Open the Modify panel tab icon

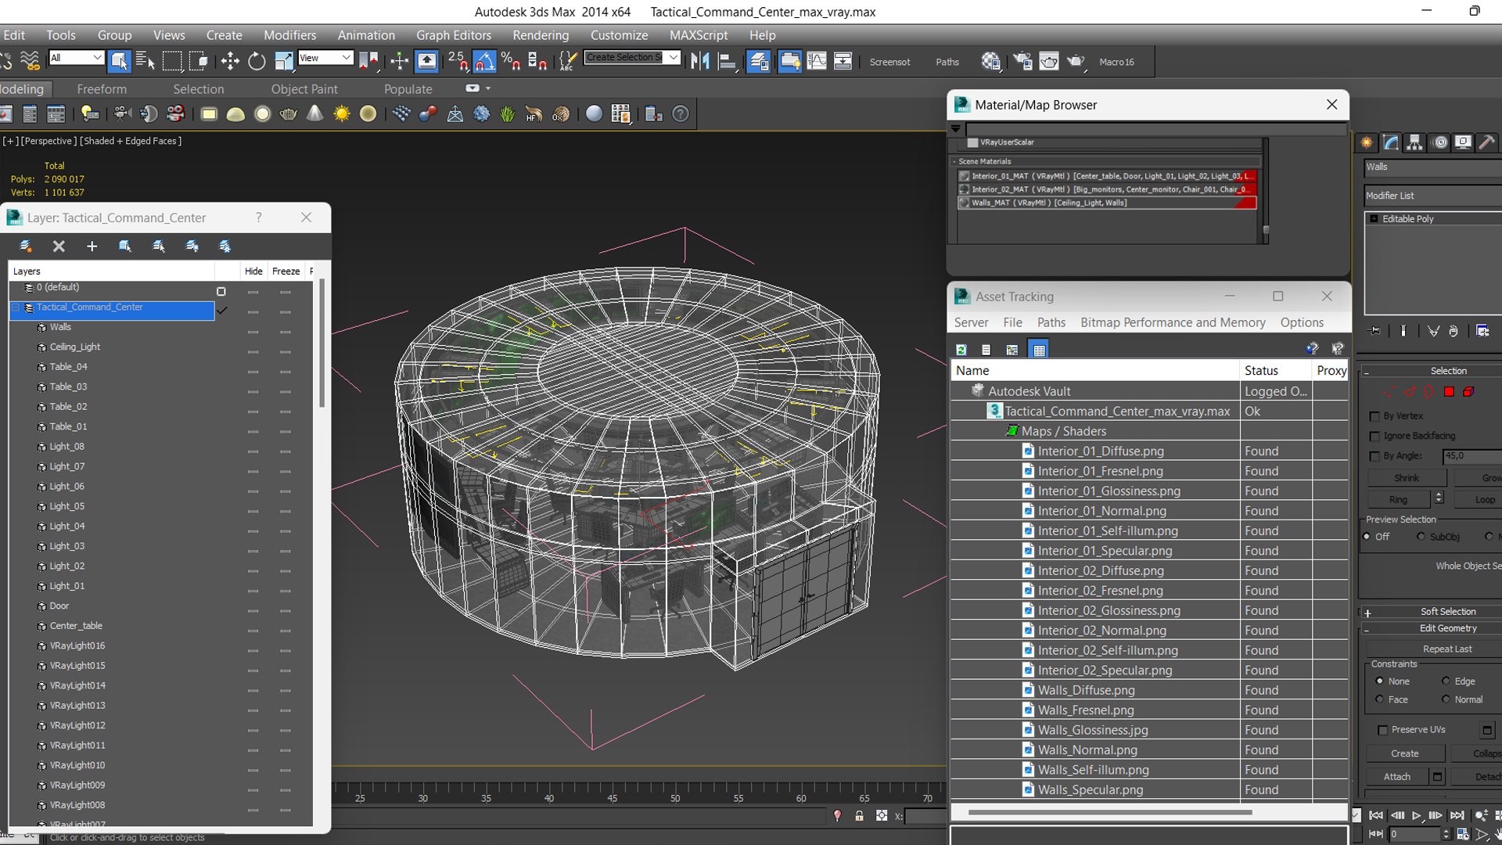point(1391,142)
